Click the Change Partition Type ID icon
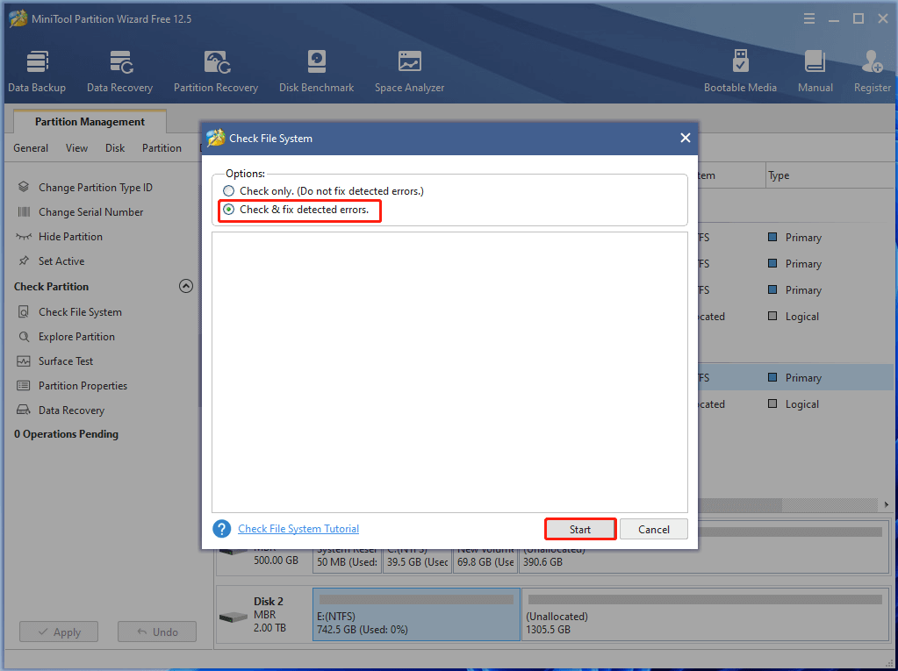Screen dimensions: 898x671 (x=24, y=187)
